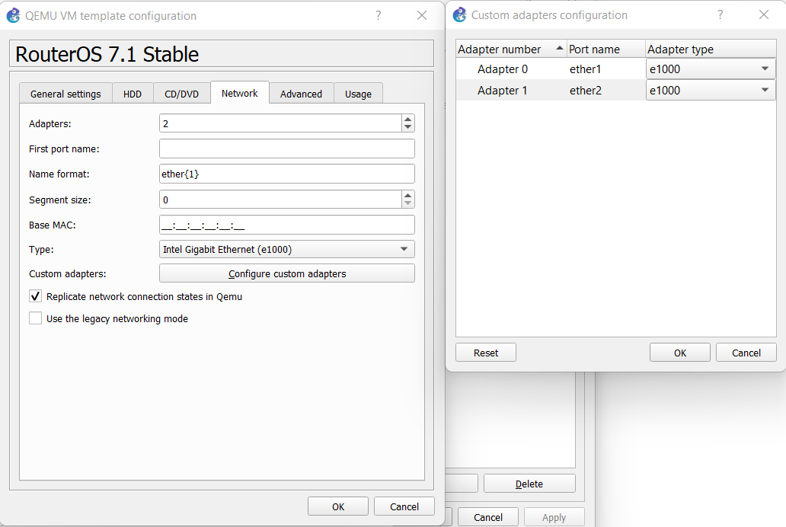
Task: Click Configure custom adapters button
Action: pos(286,273)
